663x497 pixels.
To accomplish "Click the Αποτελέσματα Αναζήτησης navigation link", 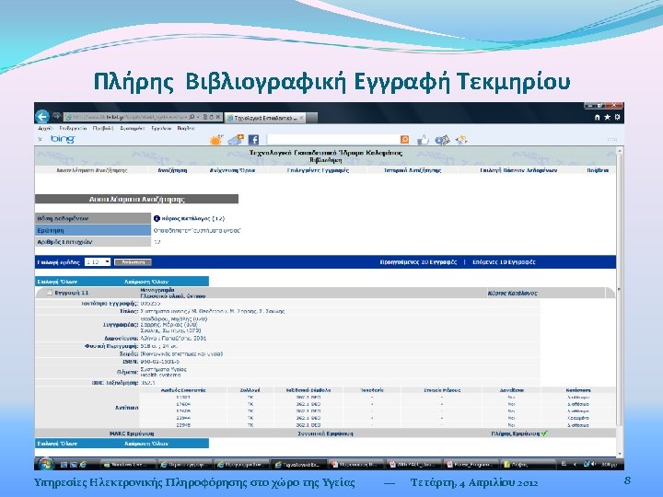I will click(92, 170).
